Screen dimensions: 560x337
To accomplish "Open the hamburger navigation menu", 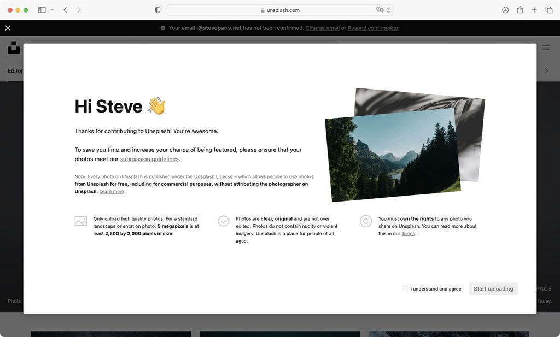I will pyautogui.click(x=546, y=48).
